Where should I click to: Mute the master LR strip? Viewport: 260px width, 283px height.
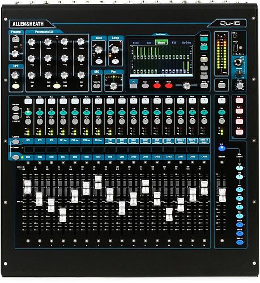221,101
